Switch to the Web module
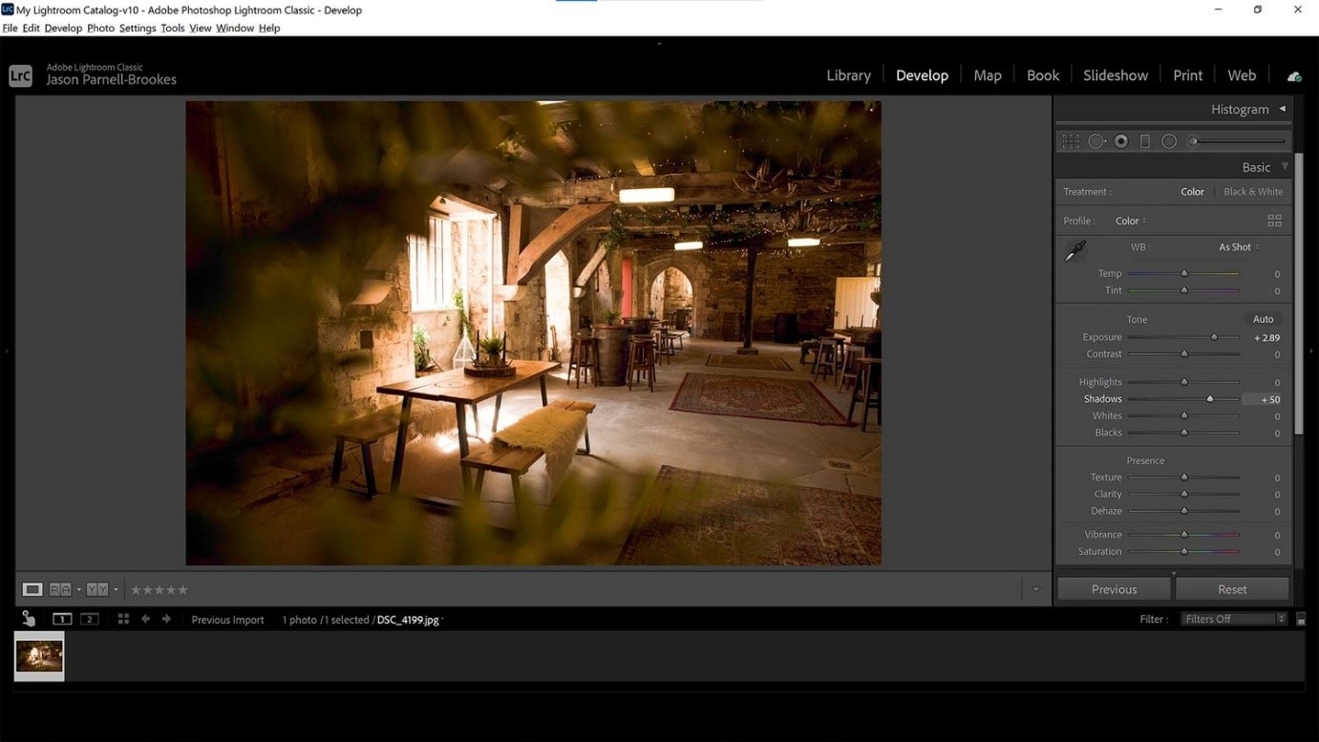This screenshot has height=742, width=1319. (x=1242, y=75)
